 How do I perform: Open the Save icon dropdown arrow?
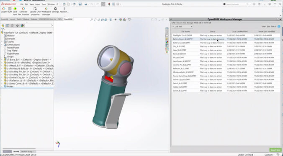point(83,4)
